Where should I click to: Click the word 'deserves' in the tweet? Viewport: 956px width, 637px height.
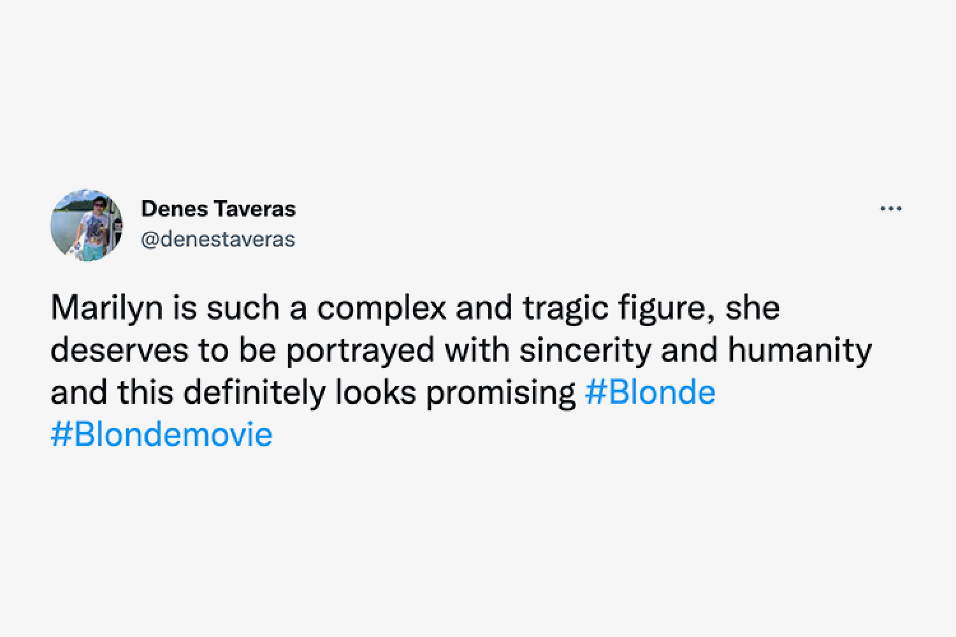(119, 351)
